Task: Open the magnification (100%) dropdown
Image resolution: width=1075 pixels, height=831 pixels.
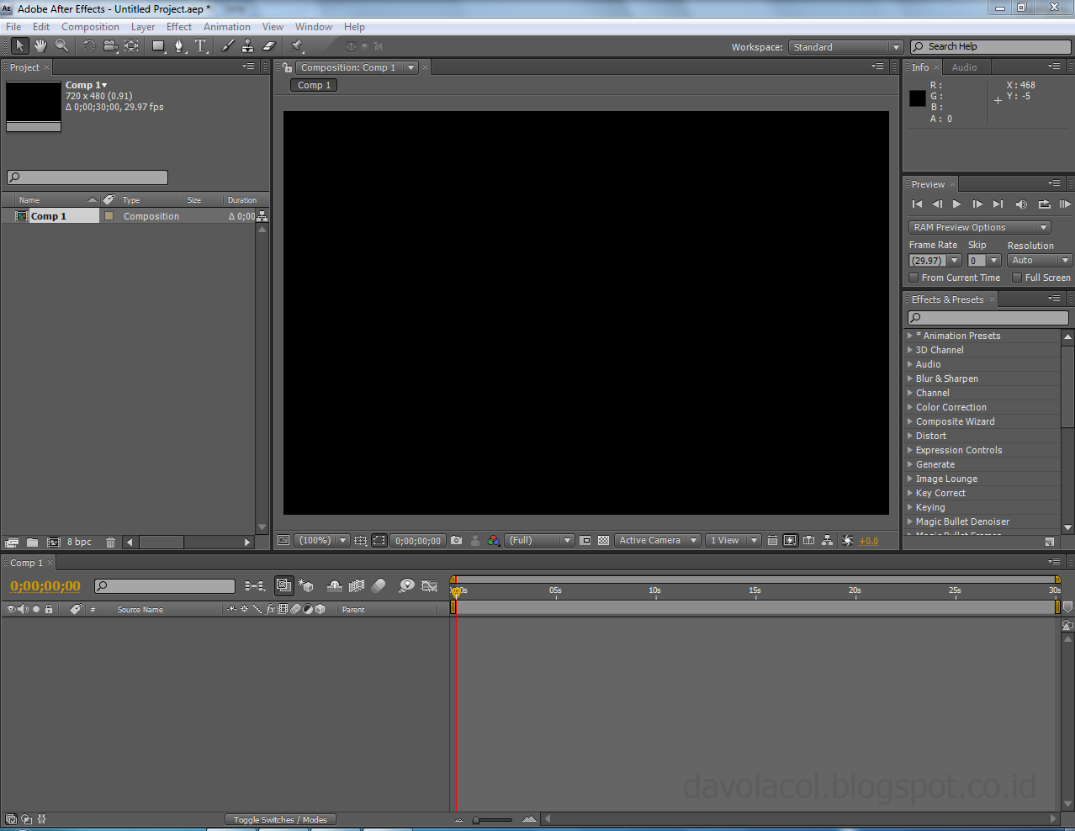Action: coord(321,541)
